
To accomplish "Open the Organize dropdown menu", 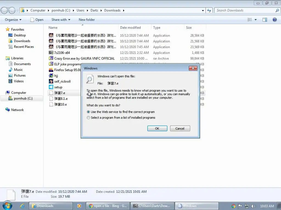I will (13, 20).
